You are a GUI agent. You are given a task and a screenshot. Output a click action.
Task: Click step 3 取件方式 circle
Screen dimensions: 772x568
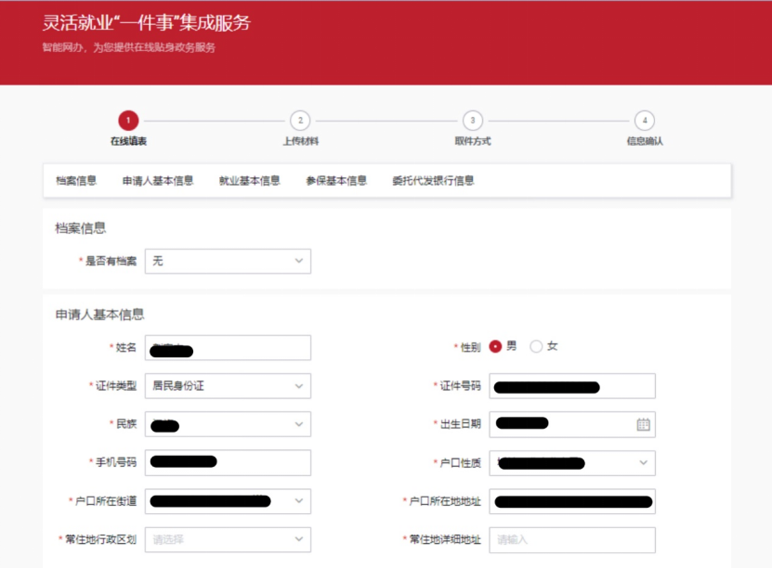pyautogui.click(x=472, y=121)
